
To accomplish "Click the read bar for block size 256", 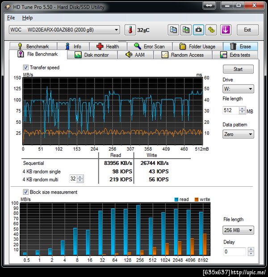I will 138,230.
